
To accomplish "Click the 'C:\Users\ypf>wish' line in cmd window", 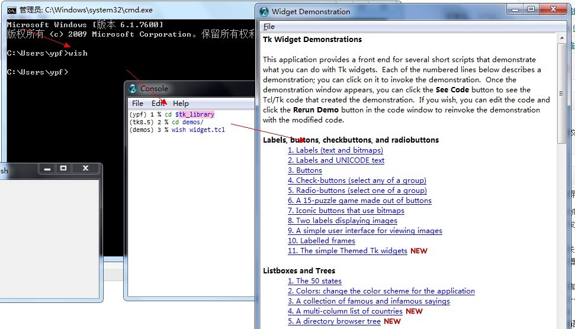I will click(47, 53).
